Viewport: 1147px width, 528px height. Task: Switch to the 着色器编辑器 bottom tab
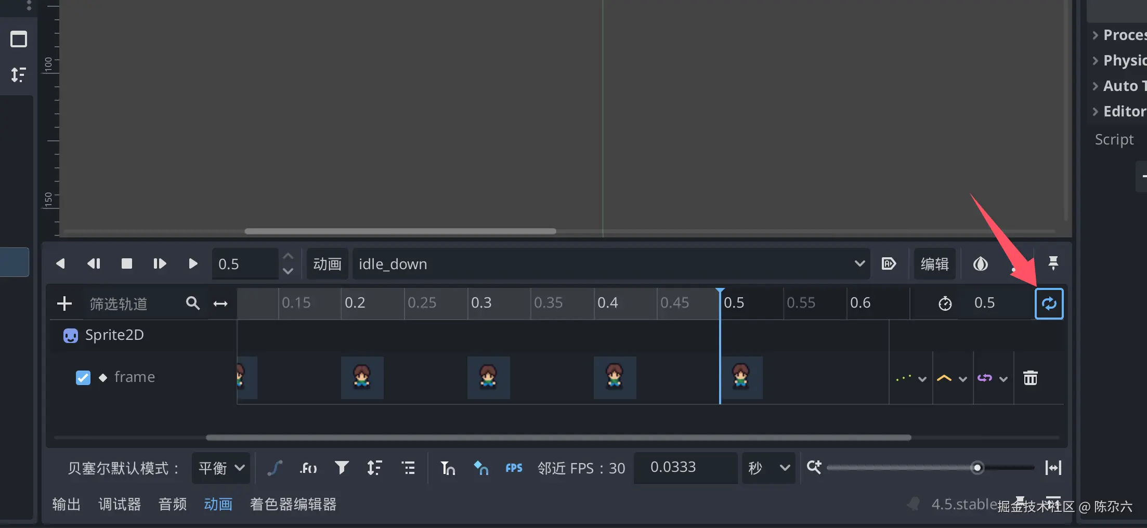293,504
